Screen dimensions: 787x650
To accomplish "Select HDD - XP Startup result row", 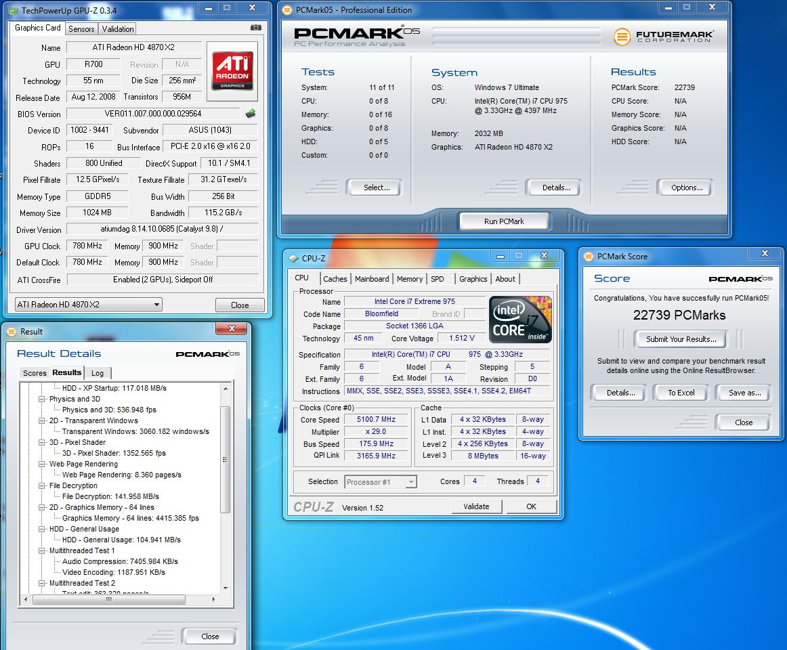I will [114, 388].
